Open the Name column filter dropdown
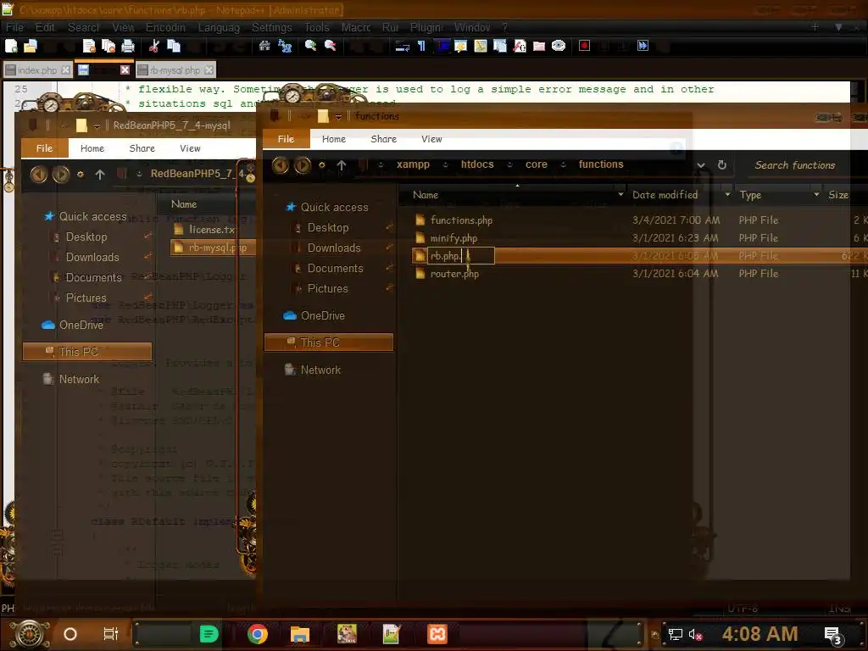This screenshot has height=651, width=868. pyautogui.click(x=620, y=195)
